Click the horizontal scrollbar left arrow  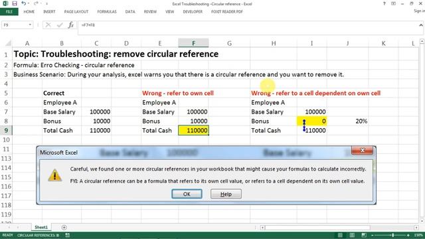262,228
